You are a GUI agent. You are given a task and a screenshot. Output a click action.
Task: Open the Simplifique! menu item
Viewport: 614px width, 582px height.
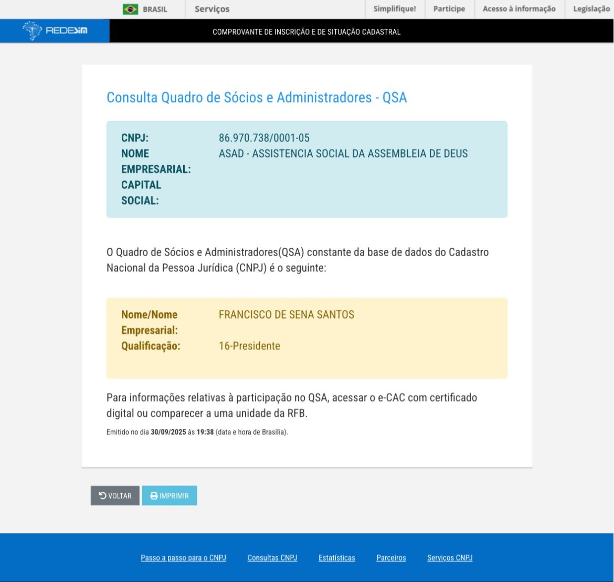click(395, 8)
